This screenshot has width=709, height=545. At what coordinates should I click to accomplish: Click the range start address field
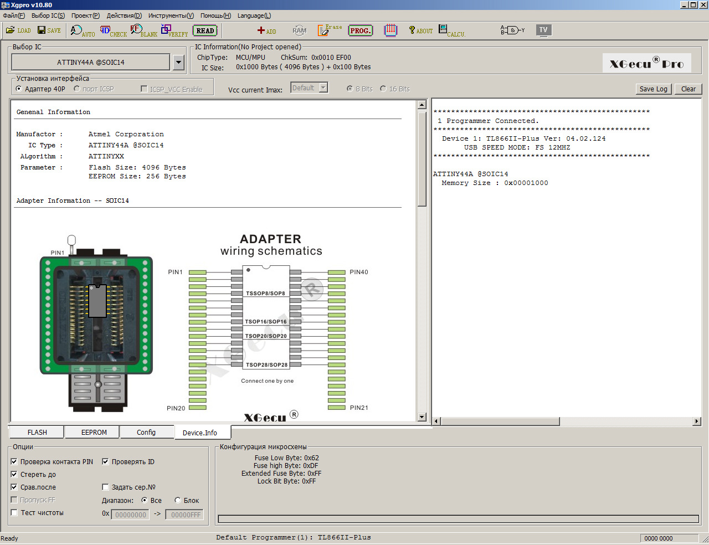[x=130, y=515]
